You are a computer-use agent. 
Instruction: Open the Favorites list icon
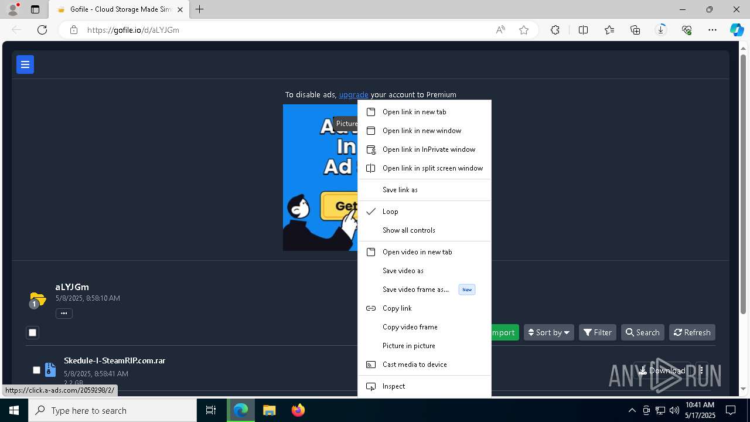tap(609, 30)
